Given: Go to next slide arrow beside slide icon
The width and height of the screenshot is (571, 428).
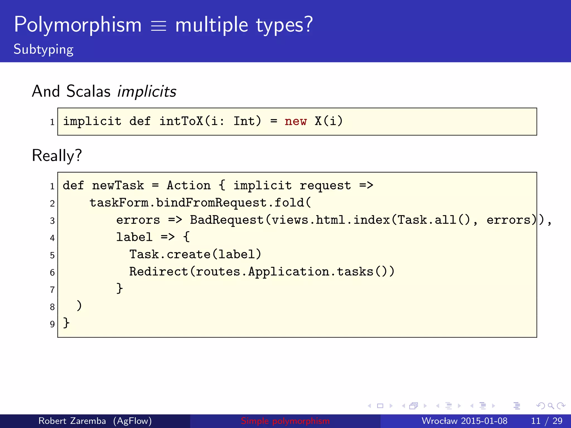Looking at the screenshot, I should tap(391, 406).
